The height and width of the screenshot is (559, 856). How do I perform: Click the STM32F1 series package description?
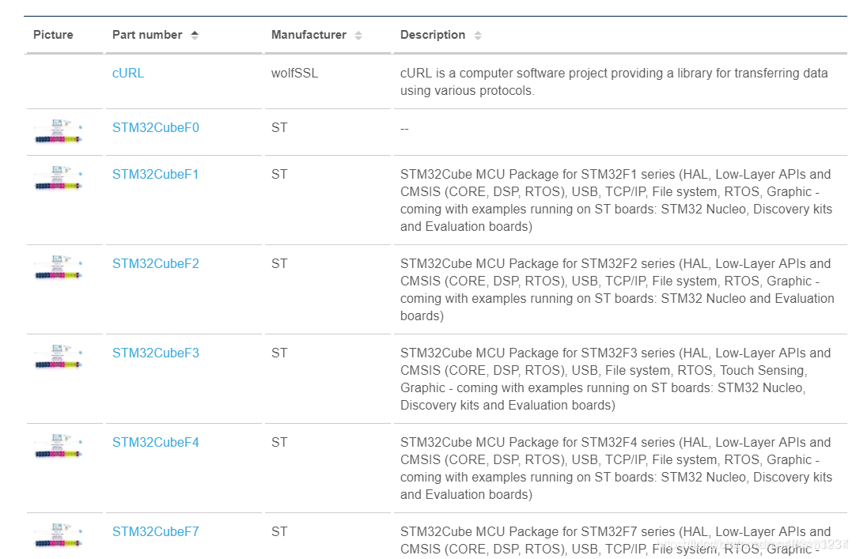[x=615, y=201]
